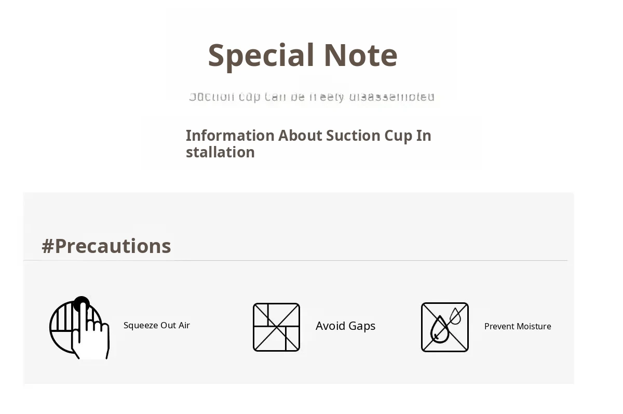Click the Special Note title
The image size is (623, 414).
click(x=303, y=55)
